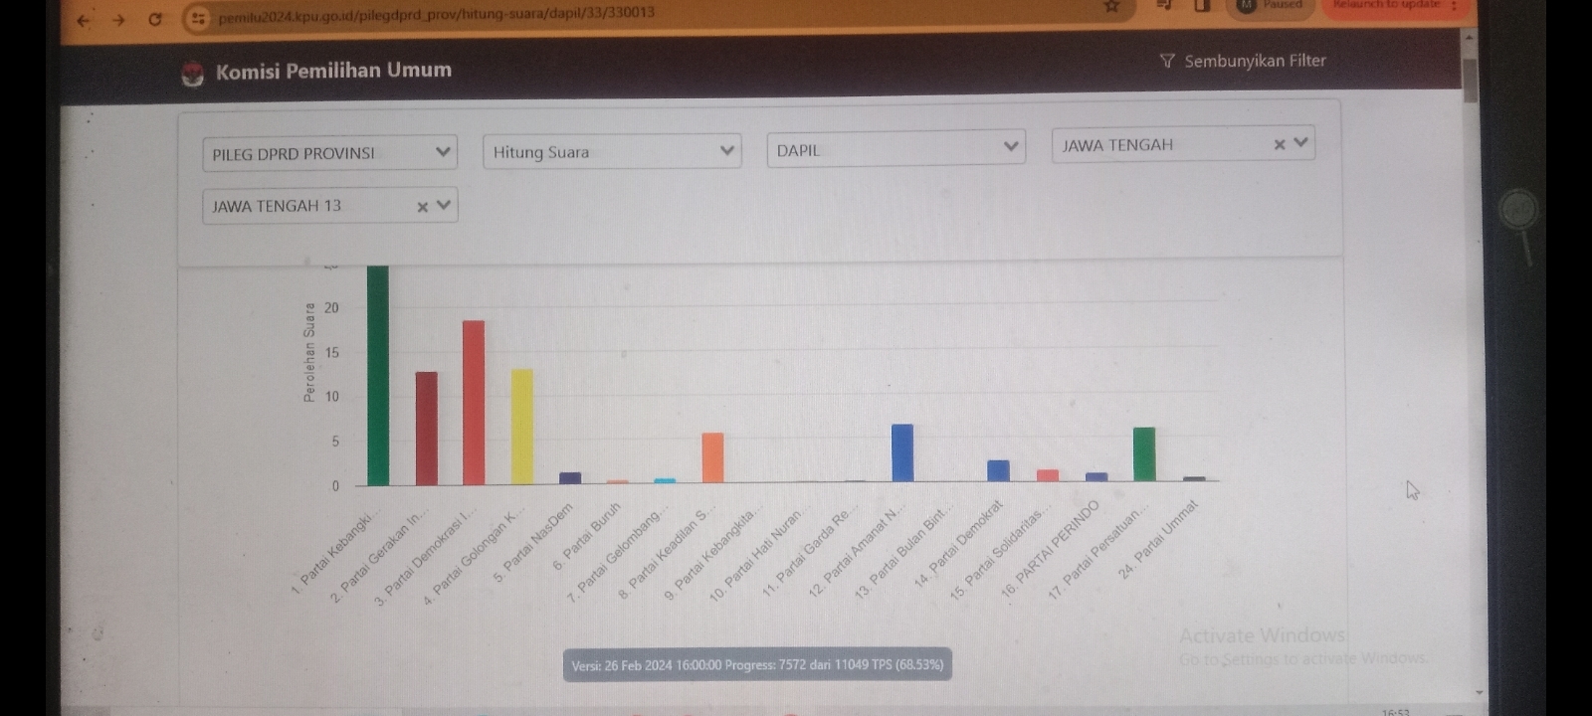This screenshot has height=716, width=1592.
Task: Reload the page with refresh icon
Action: click(155, 19)
